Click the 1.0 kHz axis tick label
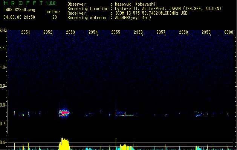The width and height of the screenshot is (237, 150). coord(3,67)
